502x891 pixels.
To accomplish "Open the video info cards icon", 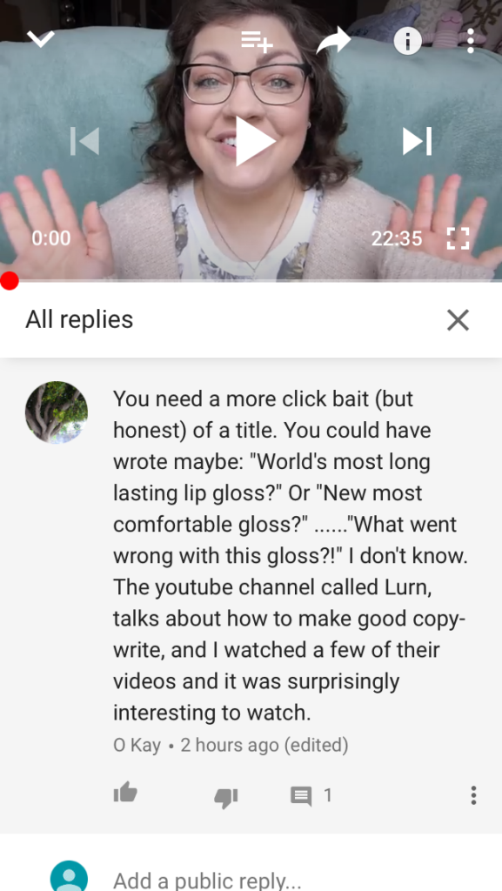I will tap(408, 41).
